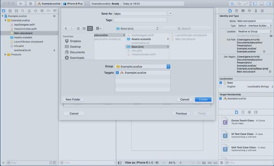This screenshot has height=166, width=274.
Task: Click the Run (play) button in the toolbar
Action: [21, 3]
